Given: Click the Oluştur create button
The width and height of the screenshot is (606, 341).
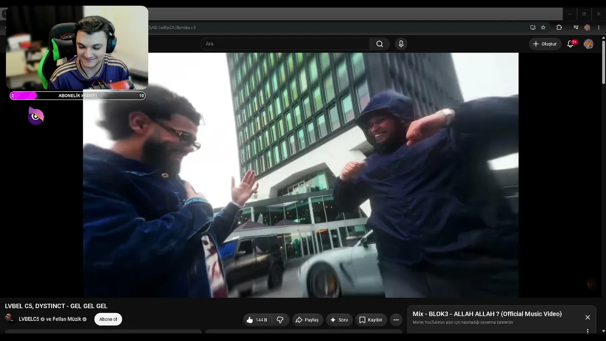Looking at the screenshot, I should pyautogui.click(x=545, y=44).
